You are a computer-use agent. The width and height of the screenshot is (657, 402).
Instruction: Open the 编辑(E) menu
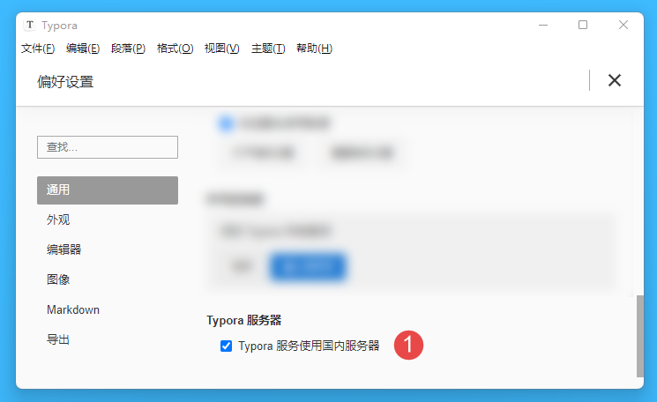(x=83, y=48)
